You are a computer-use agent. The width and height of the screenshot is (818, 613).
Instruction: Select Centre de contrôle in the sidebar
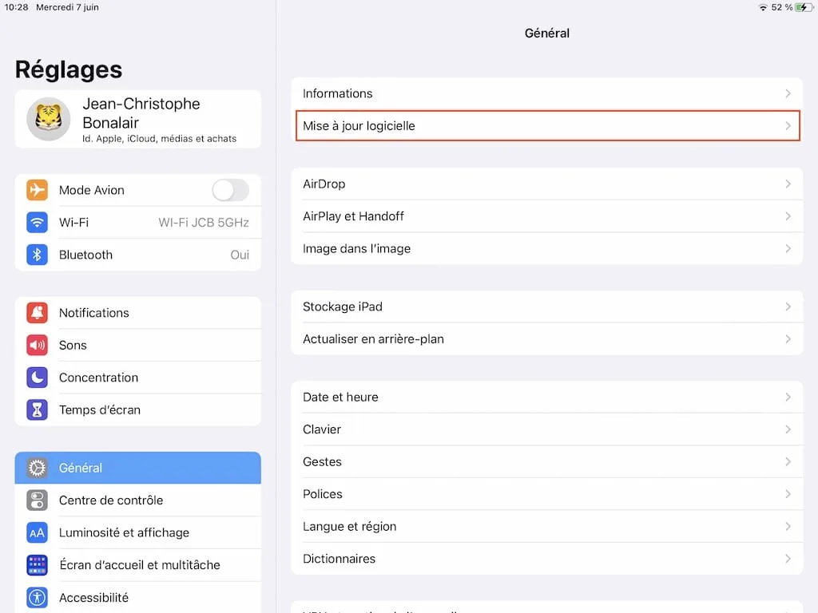pyautogui.click(x=137, y=500)
